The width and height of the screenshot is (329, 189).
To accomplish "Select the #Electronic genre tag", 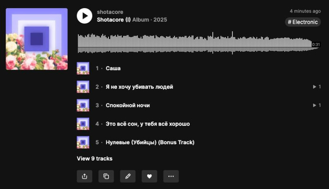I will 303,22.
